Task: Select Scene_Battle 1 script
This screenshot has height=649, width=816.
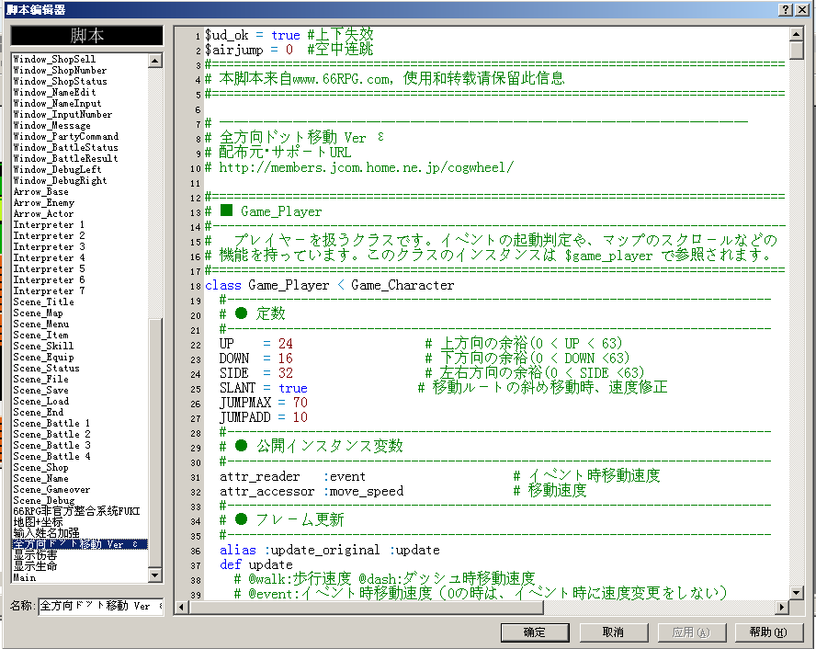Action: [51, 423]
